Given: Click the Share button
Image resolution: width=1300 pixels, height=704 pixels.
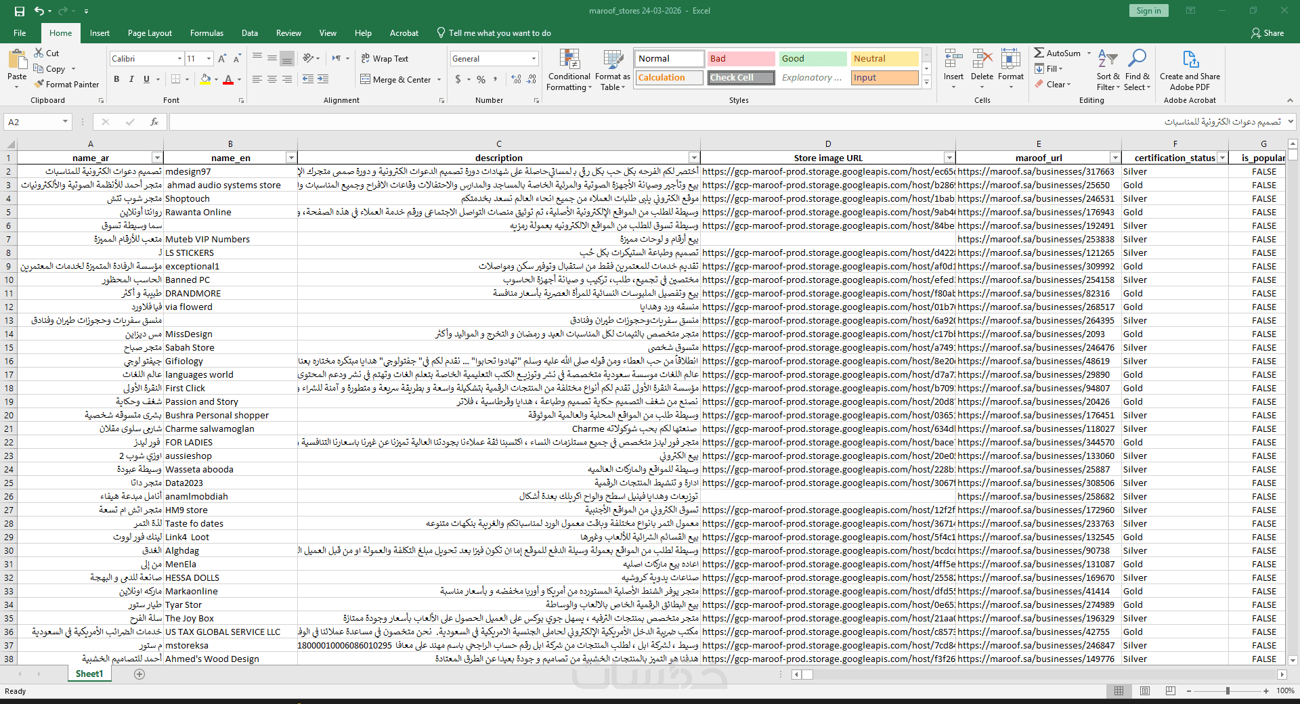Looking at the screenshot, I should (1267, 32).
